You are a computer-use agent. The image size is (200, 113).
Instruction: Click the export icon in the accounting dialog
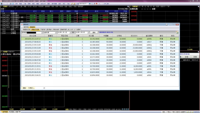(177, 32)
